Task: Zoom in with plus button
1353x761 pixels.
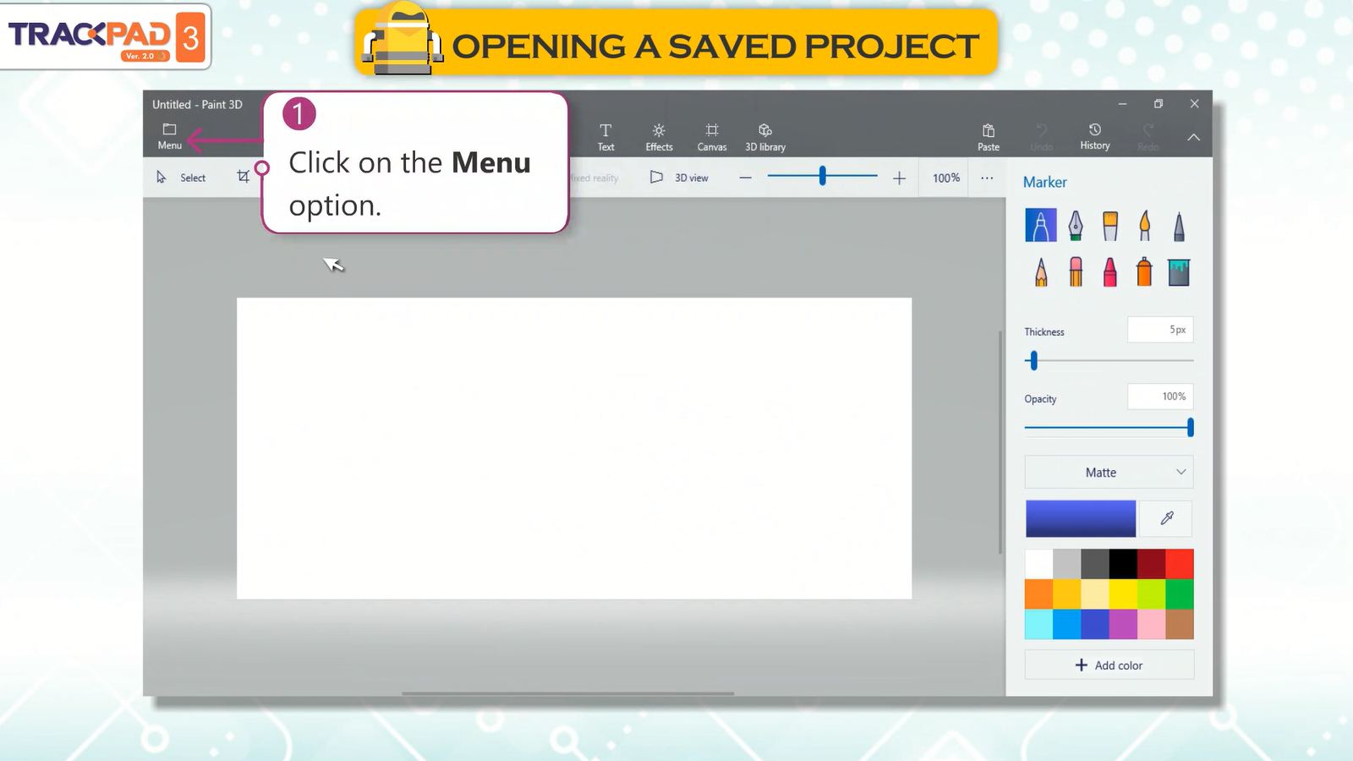Action: point(899,178)
